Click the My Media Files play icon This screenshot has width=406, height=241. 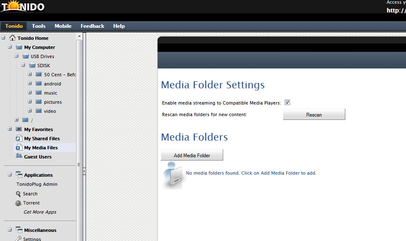coord(19,147)
